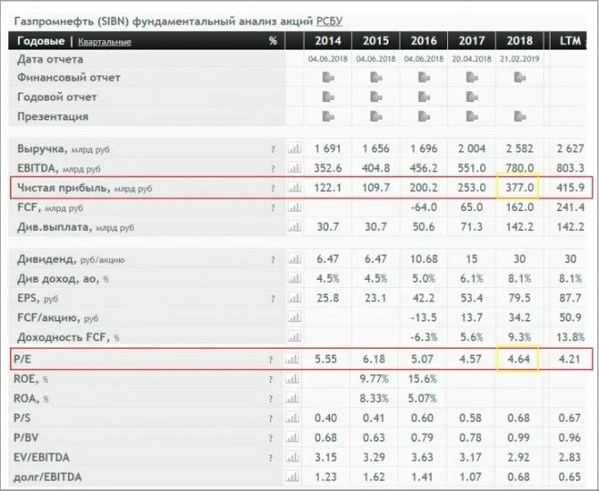Show help for ROE question mark
This screenshot has width=599, height=491.
coord(271,380)
